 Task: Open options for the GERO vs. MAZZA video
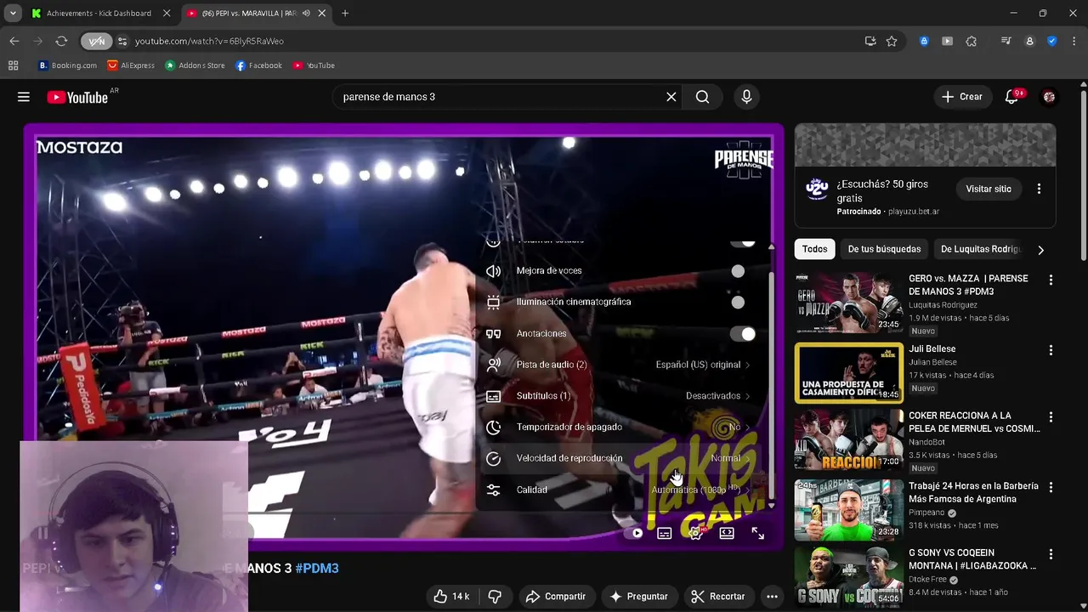(x=1051, y=280)
